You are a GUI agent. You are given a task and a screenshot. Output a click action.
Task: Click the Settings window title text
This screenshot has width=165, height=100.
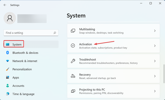point(15,5)
